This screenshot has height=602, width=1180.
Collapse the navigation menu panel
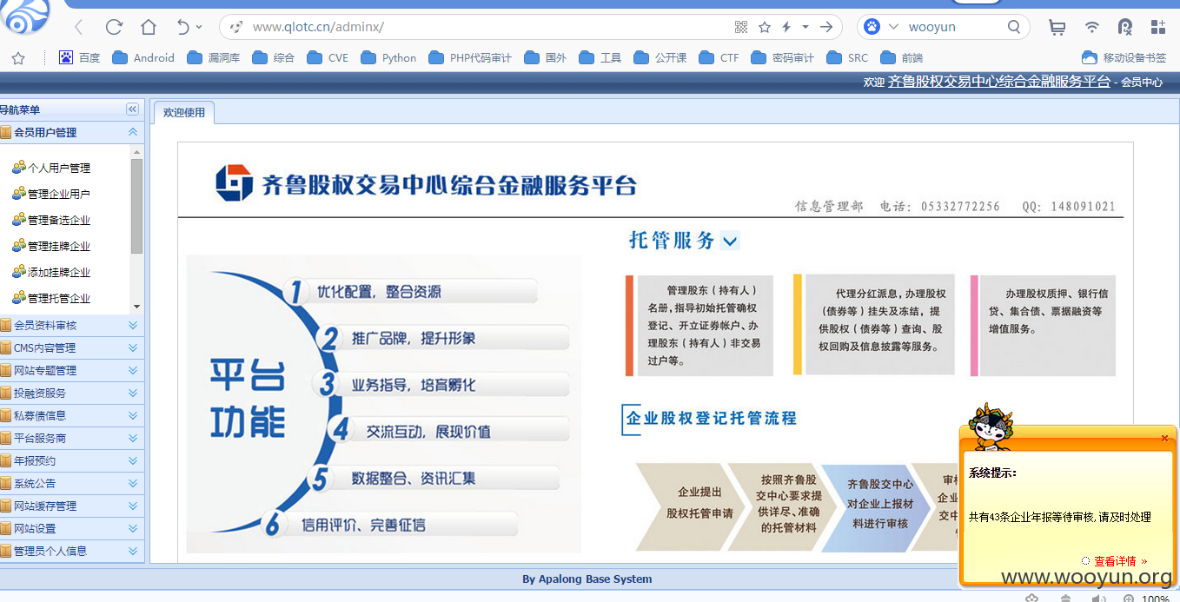pyautogui.click(x=132, y=109)
